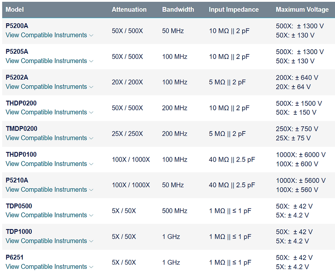Select the P6251 model name
Viewport: 335px width, 278px height.
pos(14,257)
